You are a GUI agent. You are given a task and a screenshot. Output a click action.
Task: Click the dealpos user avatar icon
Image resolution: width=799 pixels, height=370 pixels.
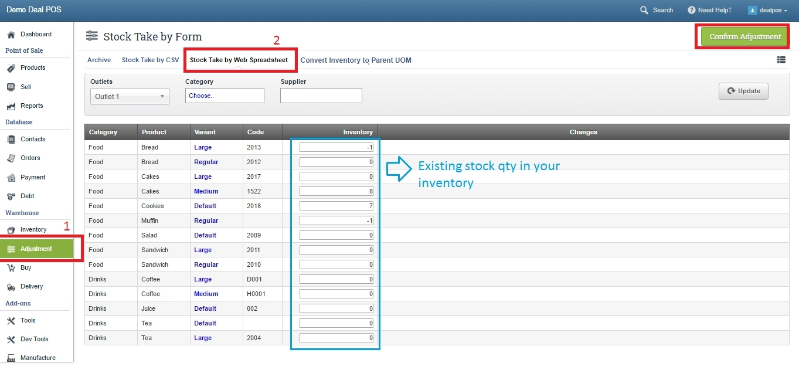click(x=753, y=10)
